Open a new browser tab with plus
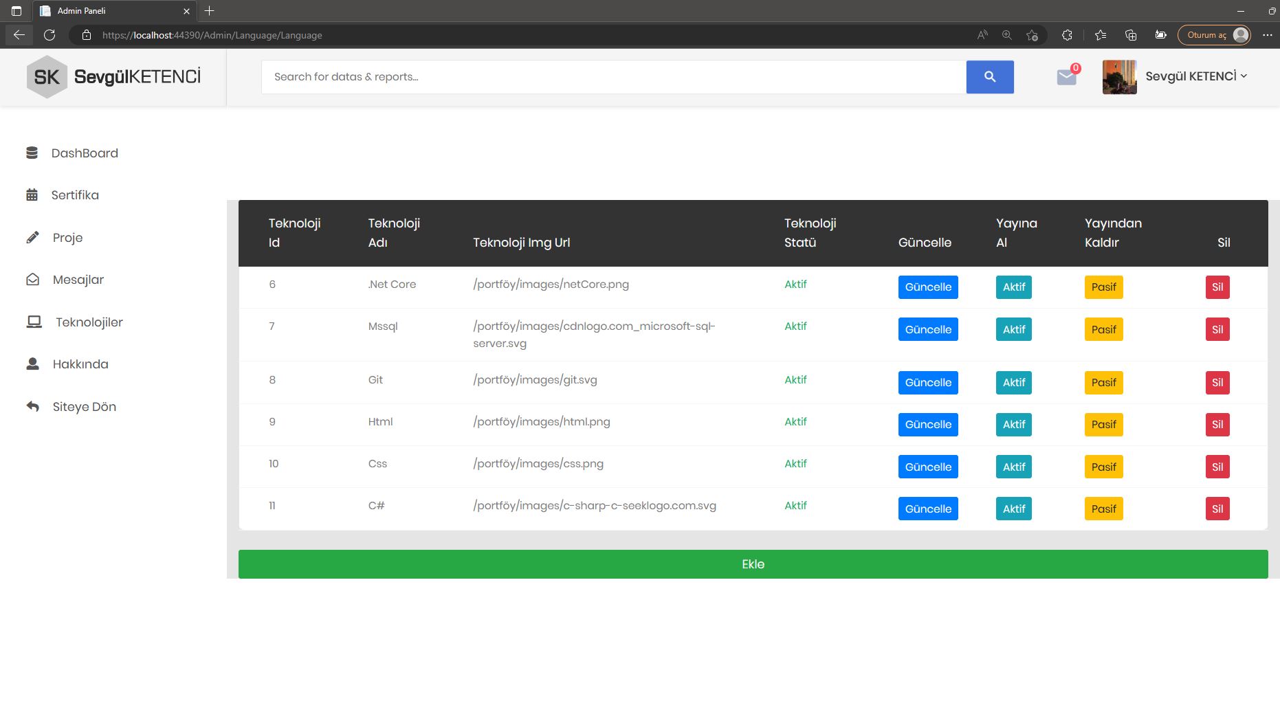Screen dimensions: 1280x712 click(x=210, y=10)
